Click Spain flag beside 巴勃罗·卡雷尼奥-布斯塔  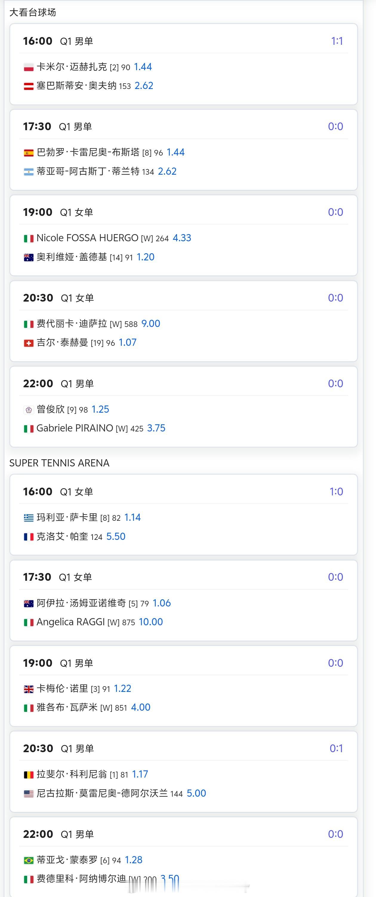pos(29,153)
